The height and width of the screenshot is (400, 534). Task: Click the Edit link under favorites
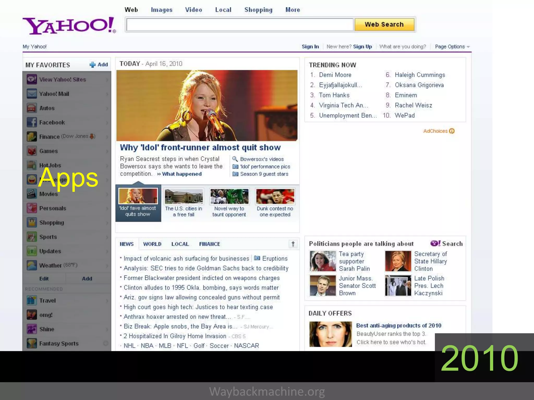44,279
